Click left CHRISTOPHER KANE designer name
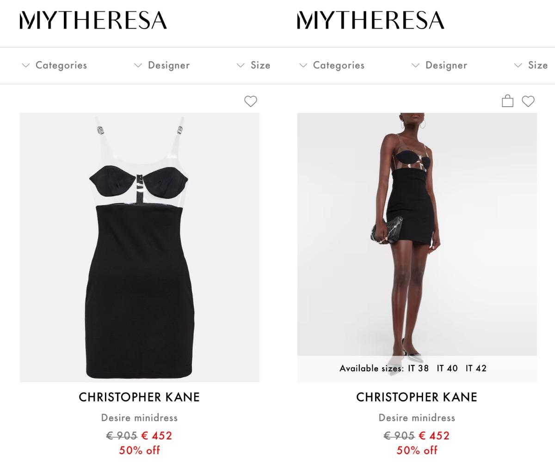Screen dimensions: 555x462 [139, 397]
